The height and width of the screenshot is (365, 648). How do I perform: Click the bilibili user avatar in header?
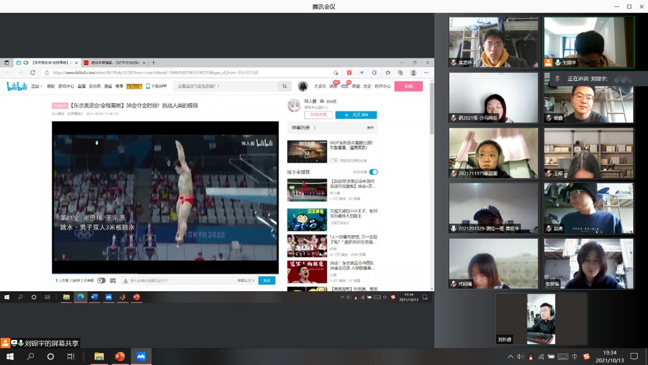point(303,86)
